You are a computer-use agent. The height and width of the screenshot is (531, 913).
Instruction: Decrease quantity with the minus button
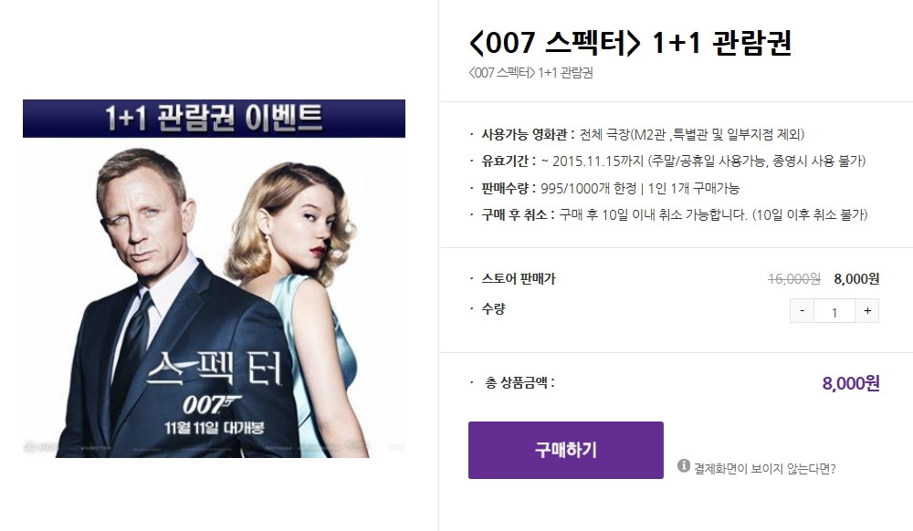(x=802, y=311)
